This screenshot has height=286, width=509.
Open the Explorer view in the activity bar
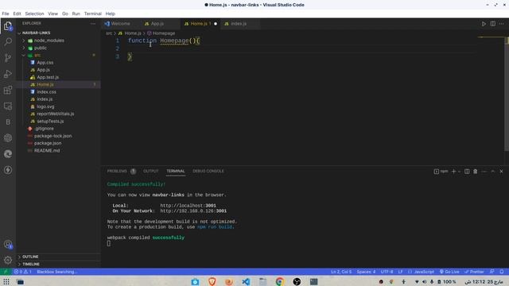point(8,26)
